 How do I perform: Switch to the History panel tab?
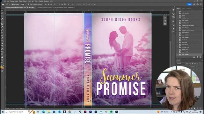click(x=178, y=9)
